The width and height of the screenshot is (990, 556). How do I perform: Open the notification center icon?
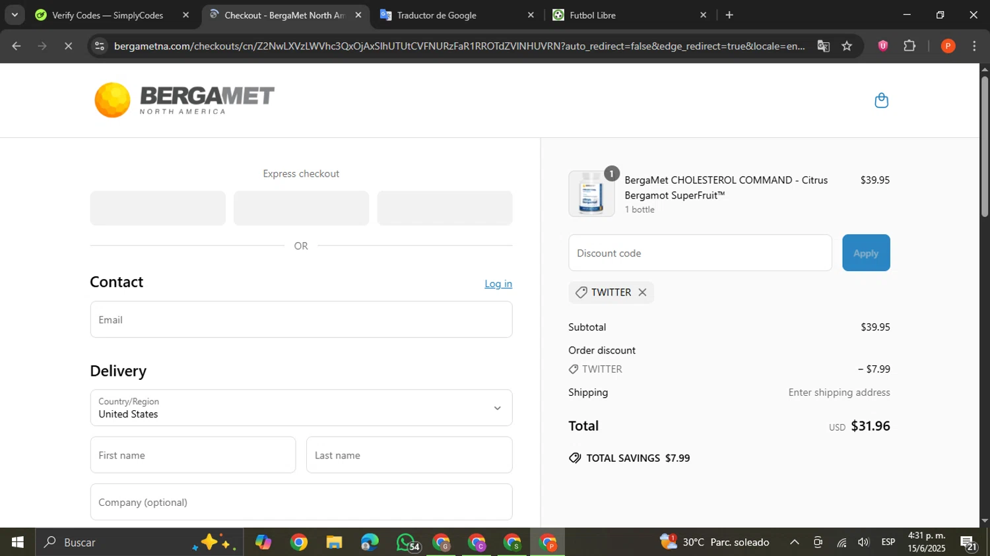point(970,543)
